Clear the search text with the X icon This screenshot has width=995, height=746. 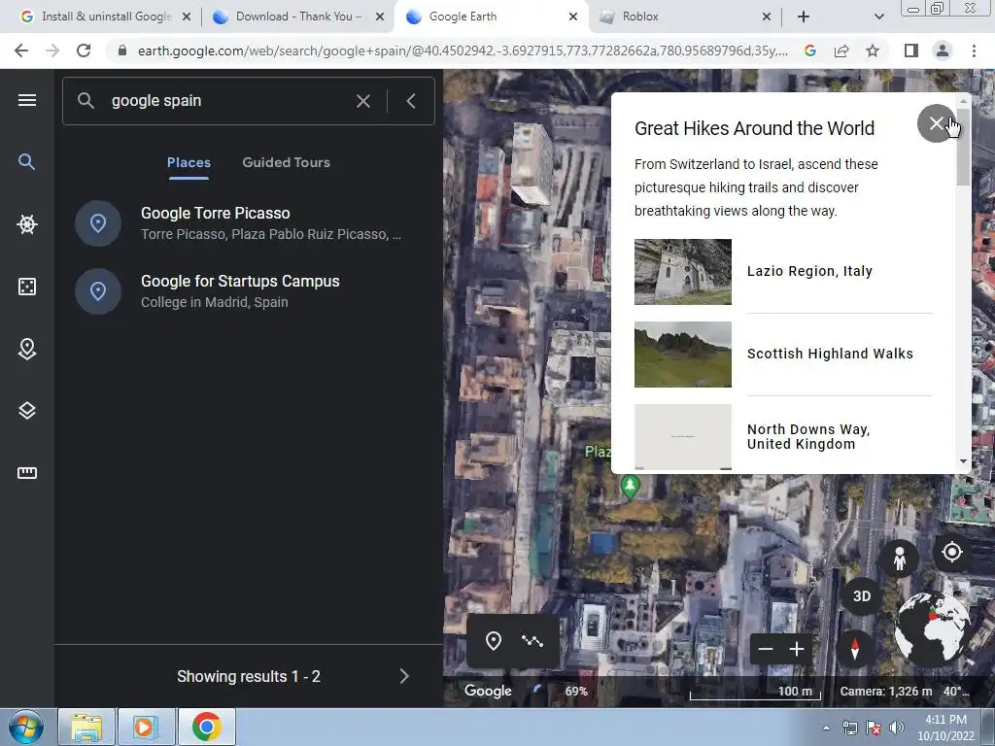coord(363,101)
